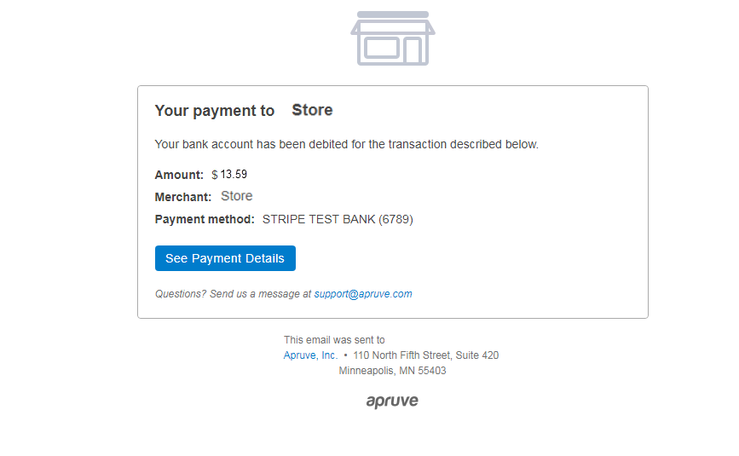Click the Merchant label
The height and width of the screenshot is (456, 739).
(183, 197)
